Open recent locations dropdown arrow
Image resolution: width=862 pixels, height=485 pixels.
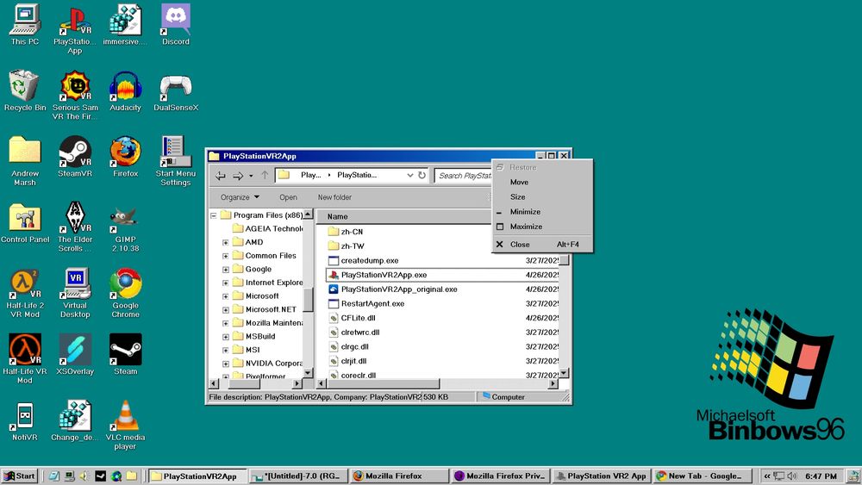tap(251, 176)
